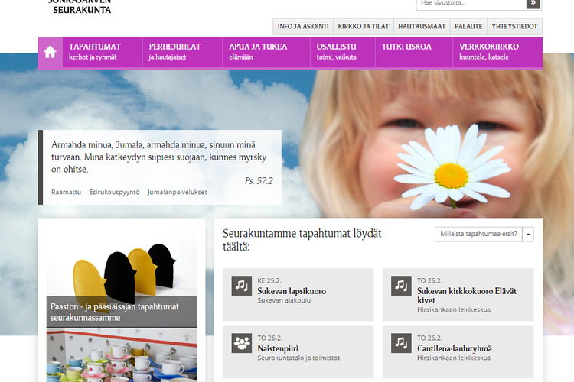Click Hirsikankaan leirikeskus under Cantilena-lauluryhmä
This screenshot has height=382, width=574.
point(454,358)
